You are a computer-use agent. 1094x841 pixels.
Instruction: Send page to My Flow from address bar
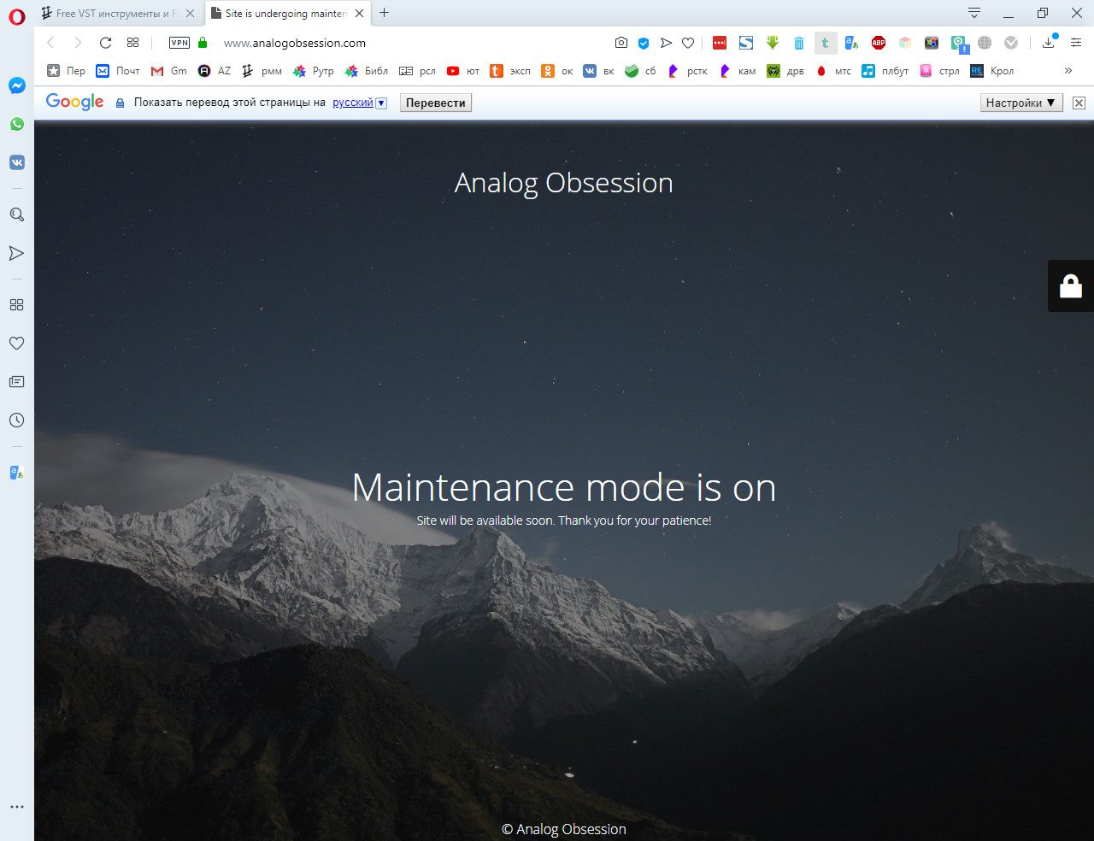point(666,43)
